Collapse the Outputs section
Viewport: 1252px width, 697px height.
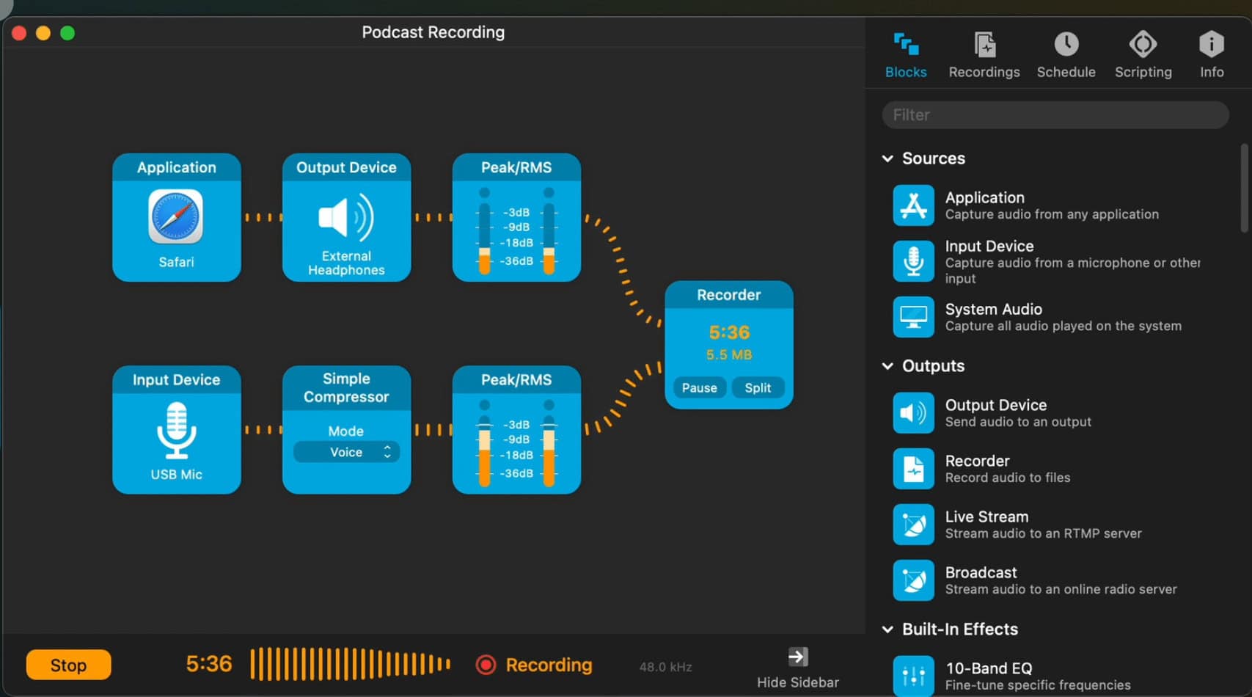(887, 366)
